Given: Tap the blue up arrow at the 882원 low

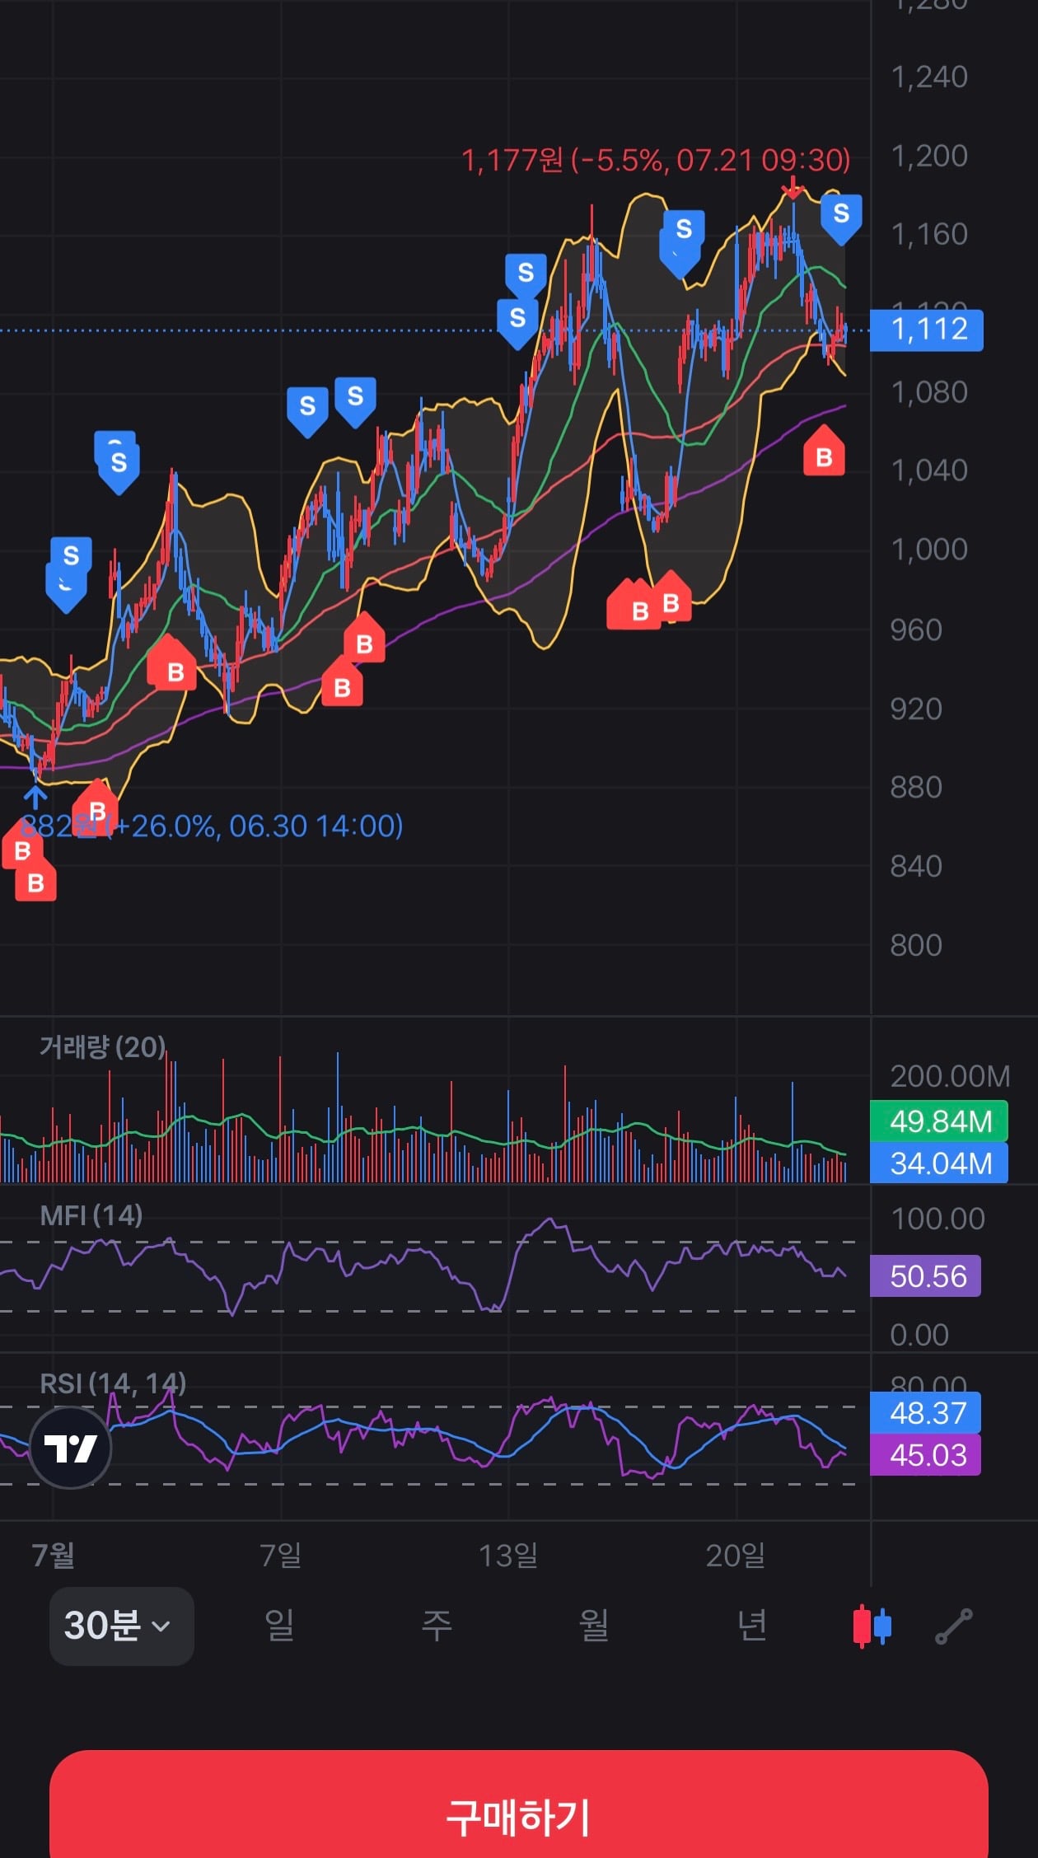Looking at the screenshot, I should 34,796.
